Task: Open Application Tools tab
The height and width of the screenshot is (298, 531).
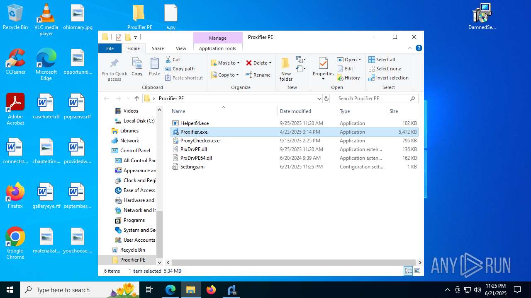Action: [217, 48]
